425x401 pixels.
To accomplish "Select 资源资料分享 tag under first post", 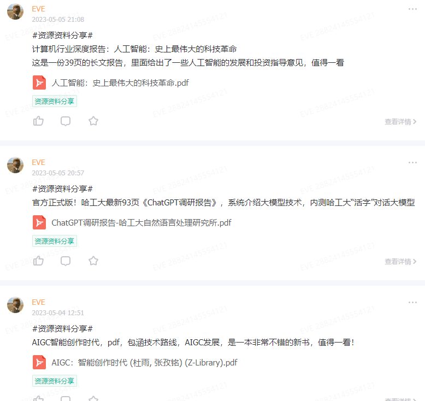I will click(55, 101).
